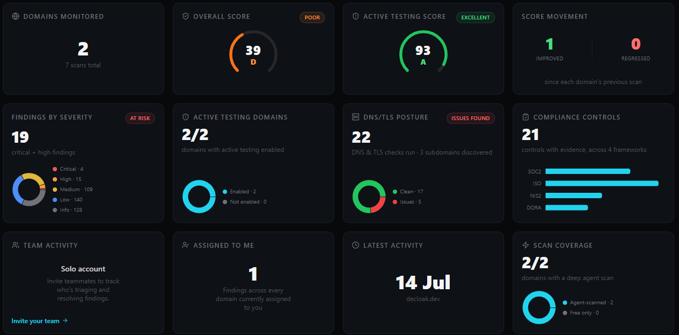Screen dimensions: 679x335
Task: Click the gray Info legend dot
Action: point(55,210)
